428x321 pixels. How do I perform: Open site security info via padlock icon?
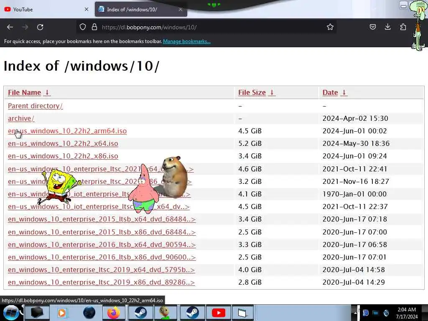94,27
